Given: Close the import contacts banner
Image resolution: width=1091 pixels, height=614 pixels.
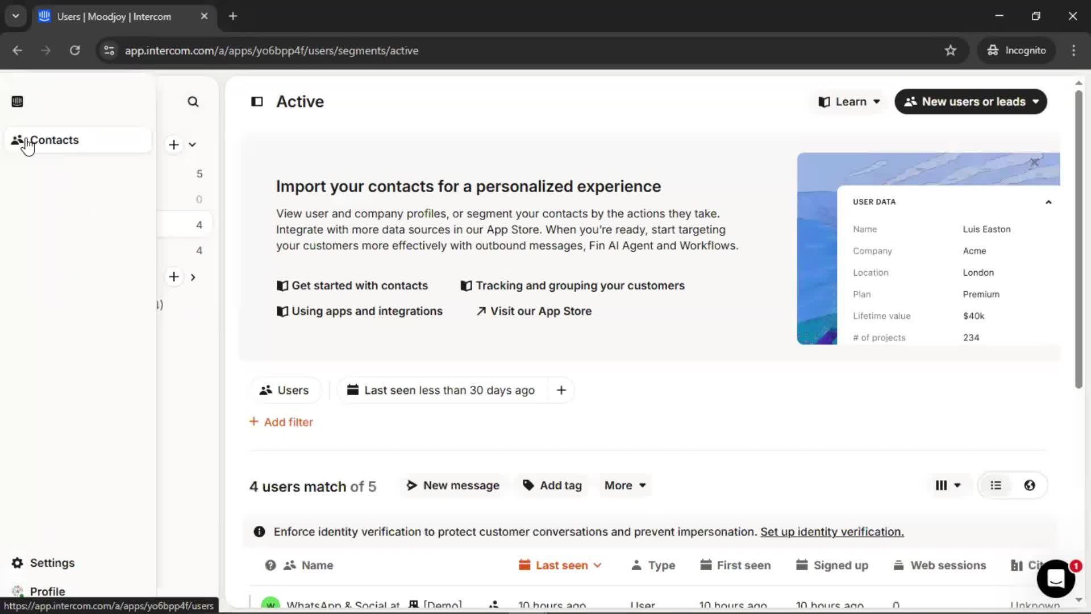Looking at the screenshot, I should [x=1035, y=163].
